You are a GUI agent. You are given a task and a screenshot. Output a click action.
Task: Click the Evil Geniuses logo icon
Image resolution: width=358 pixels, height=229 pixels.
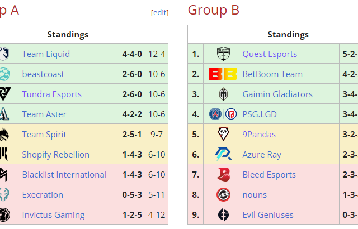(223, 215)
